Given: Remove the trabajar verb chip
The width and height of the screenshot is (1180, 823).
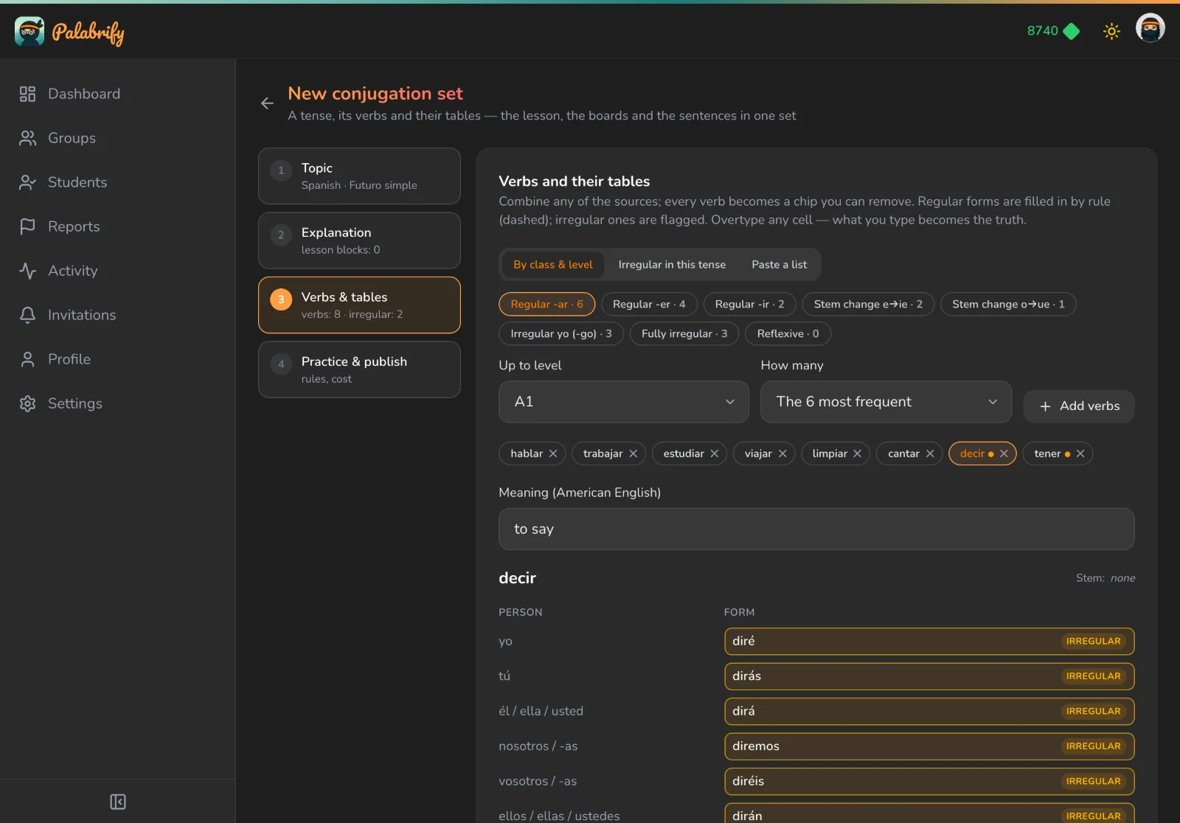Looking at the screenshot, I should pos(634,454).
